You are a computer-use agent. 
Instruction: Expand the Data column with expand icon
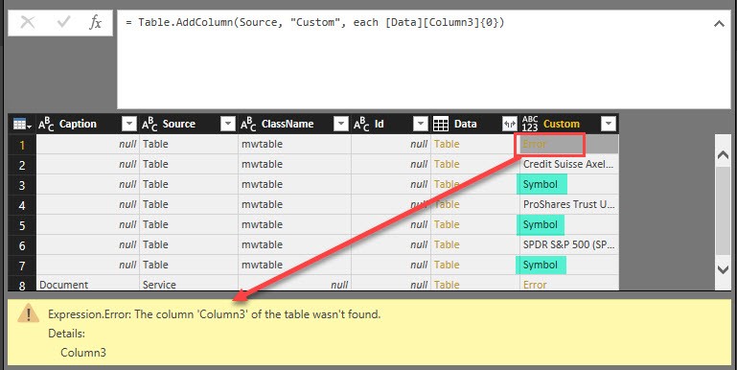510,124
